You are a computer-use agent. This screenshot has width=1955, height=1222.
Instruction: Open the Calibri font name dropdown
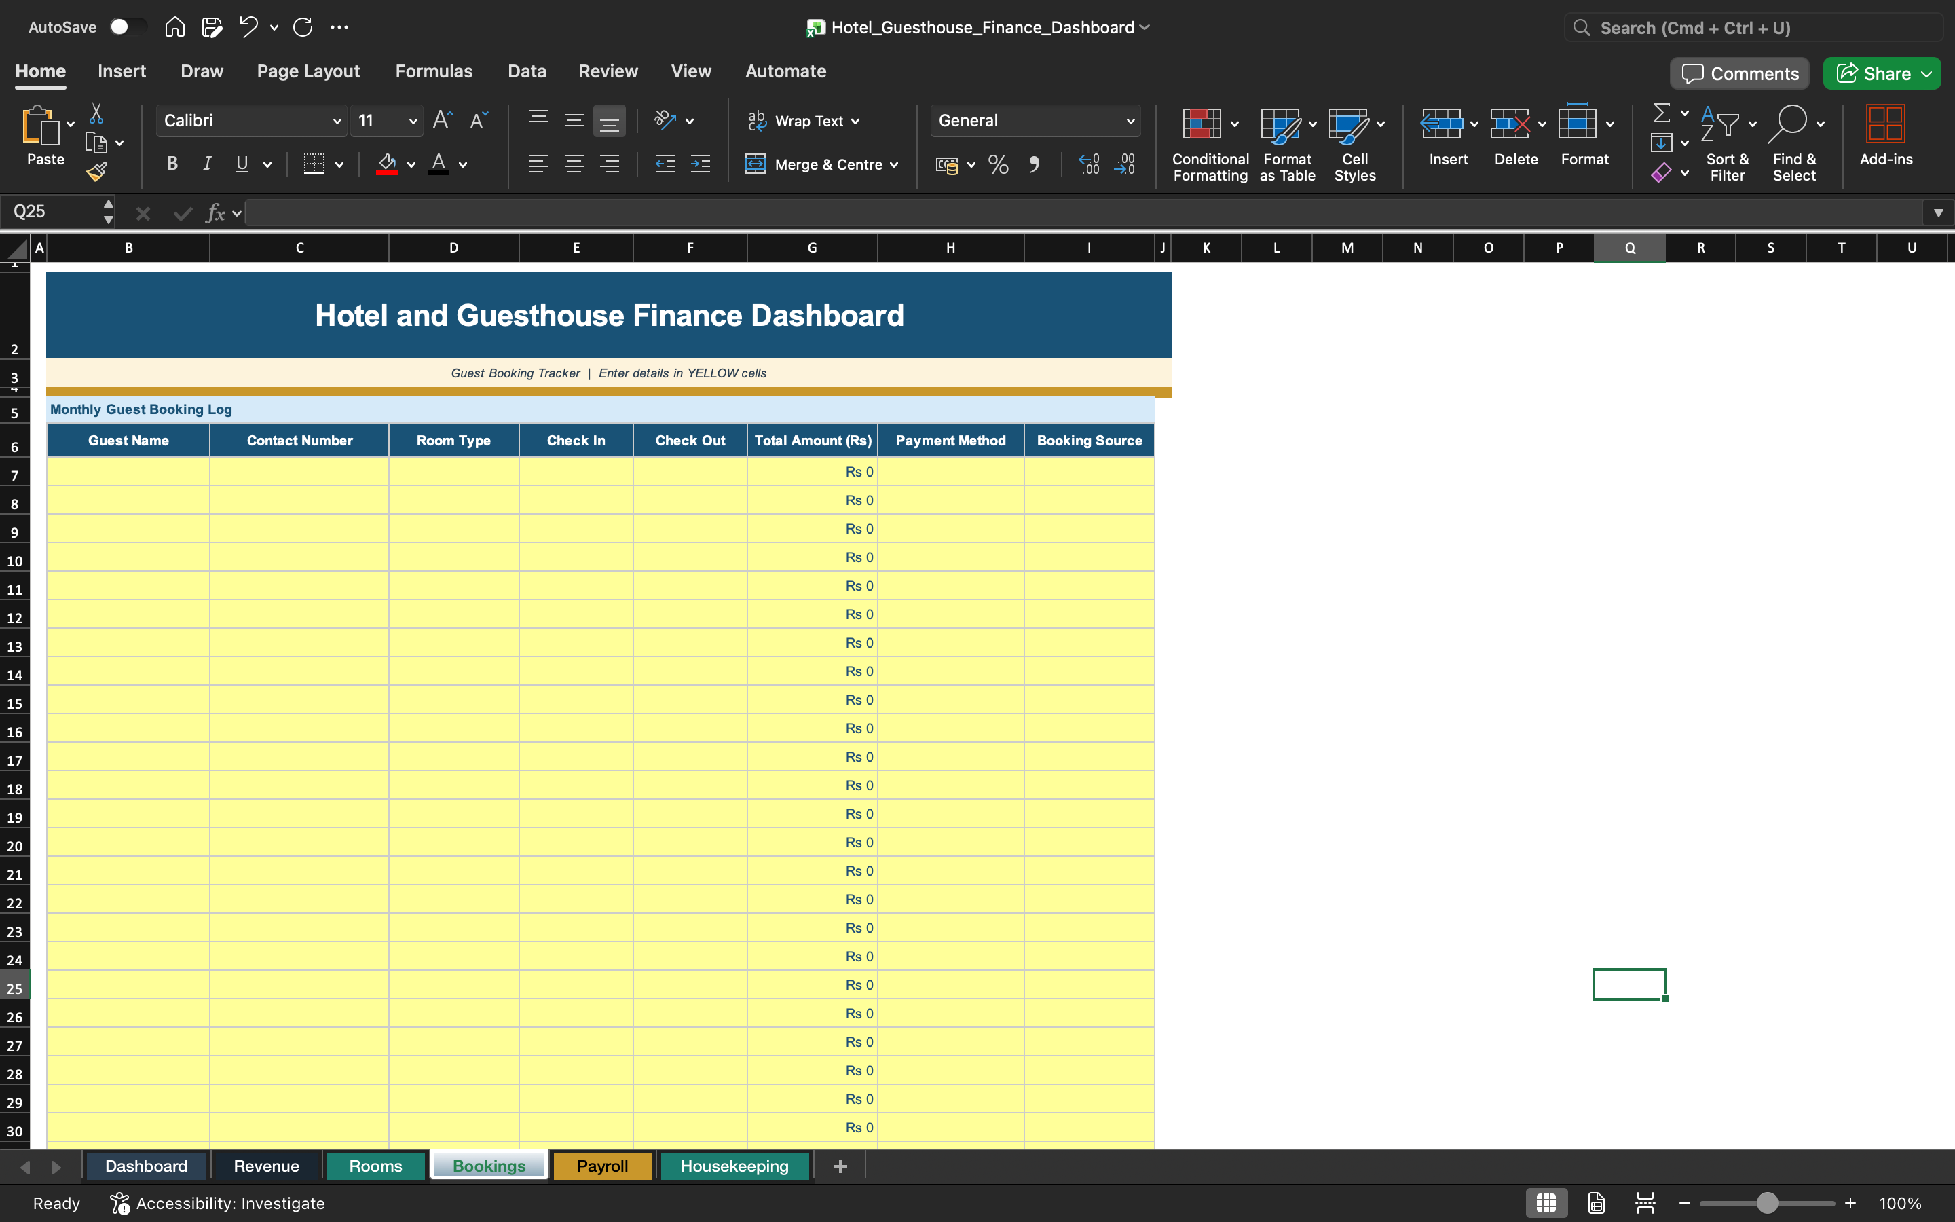point(337,122)
